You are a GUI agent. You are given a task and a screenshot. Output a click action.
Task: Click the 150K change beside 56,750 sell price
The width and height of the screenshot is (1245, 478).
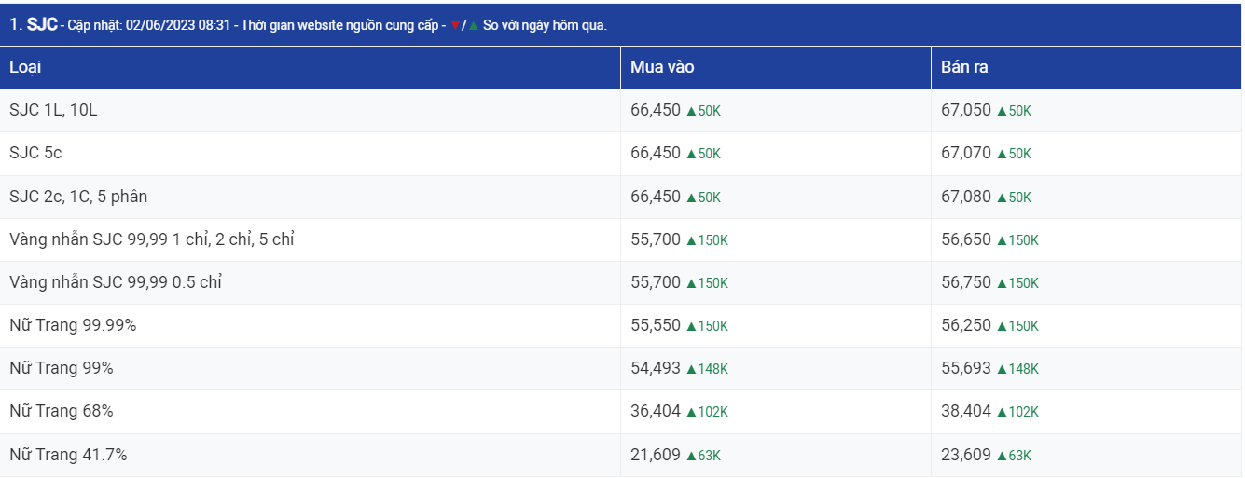[x=1023, y=283]
